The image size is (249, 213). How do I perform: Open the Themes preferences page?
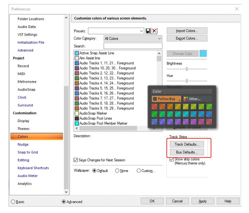point(24,129)
